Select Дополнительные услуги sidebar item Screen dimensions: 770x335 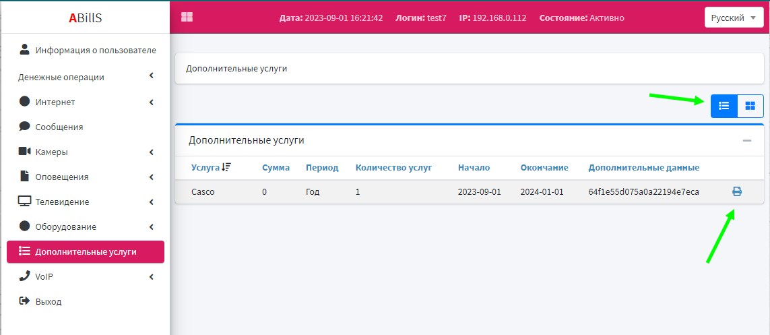(x=86, y=252)
